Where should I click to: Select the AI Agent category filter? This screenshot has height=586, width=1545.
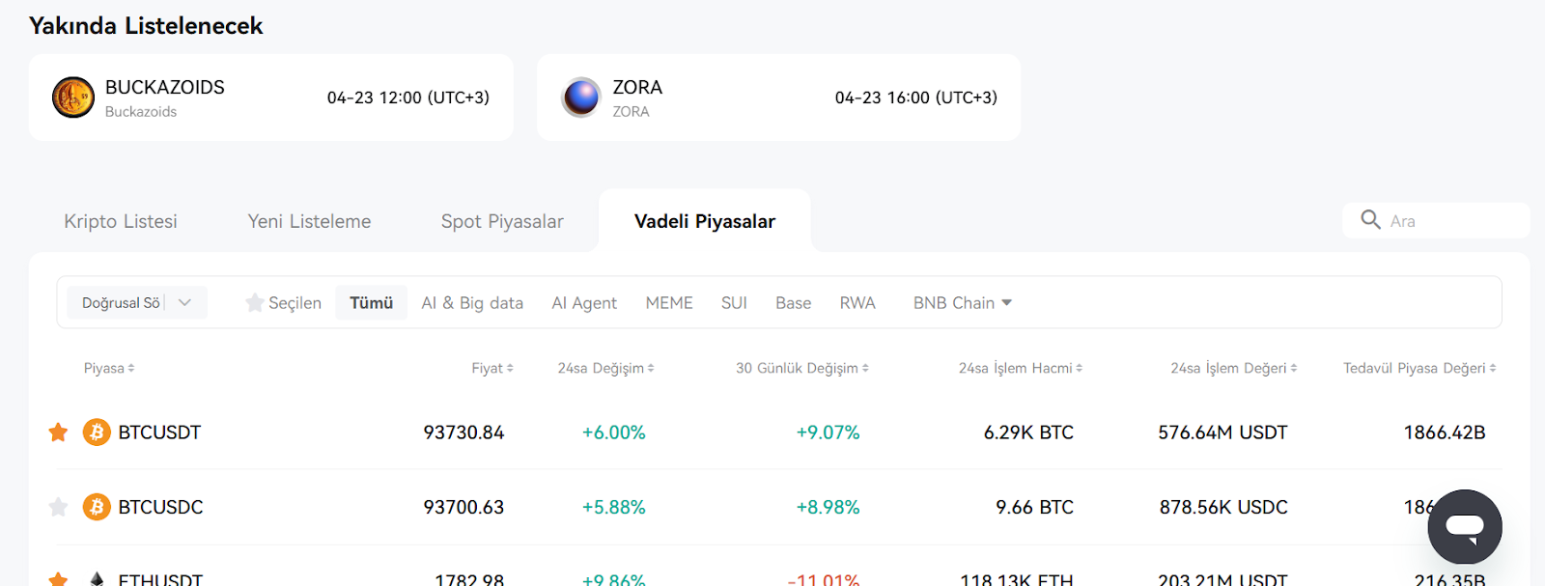pyautogui.click(x=584, y=303)
